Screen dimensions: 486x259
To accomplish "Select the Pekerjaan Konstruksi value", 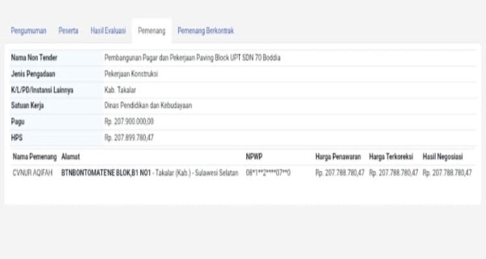I will 131,74.
